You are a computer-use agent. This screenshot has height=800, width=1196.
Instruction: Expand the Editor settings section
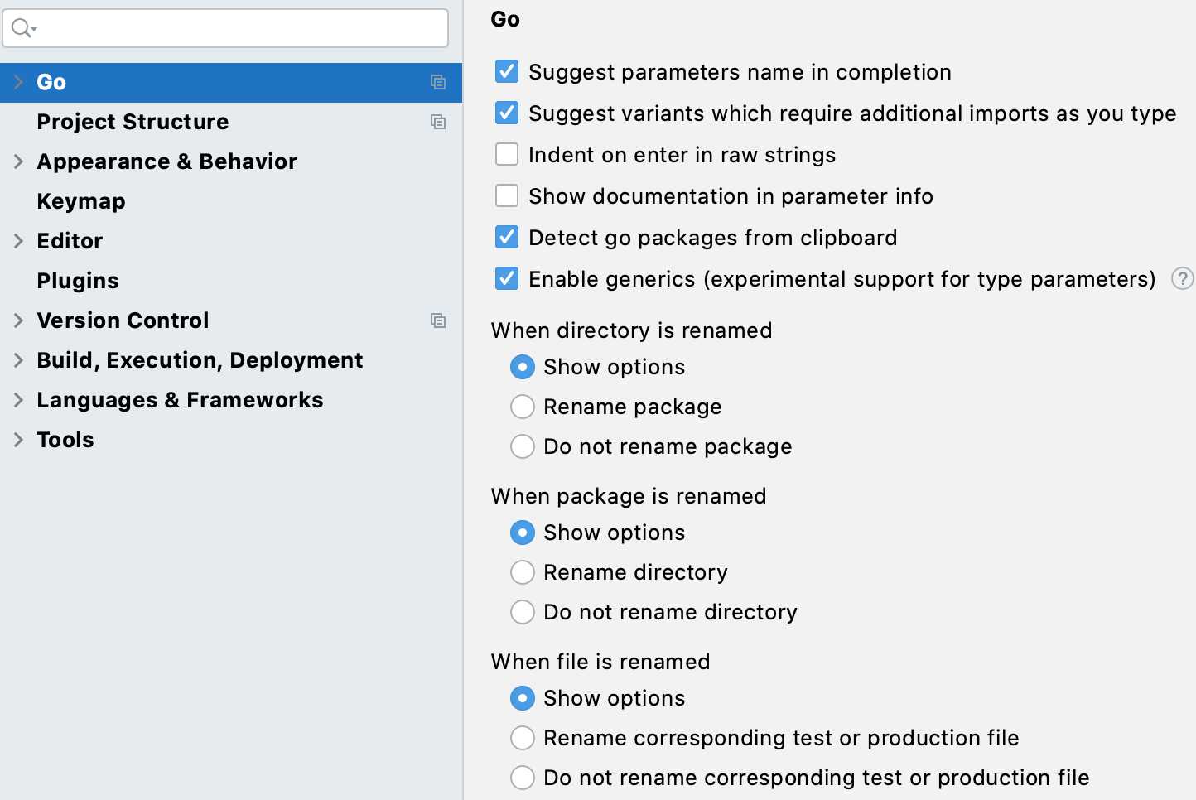(x=18, y=241)
